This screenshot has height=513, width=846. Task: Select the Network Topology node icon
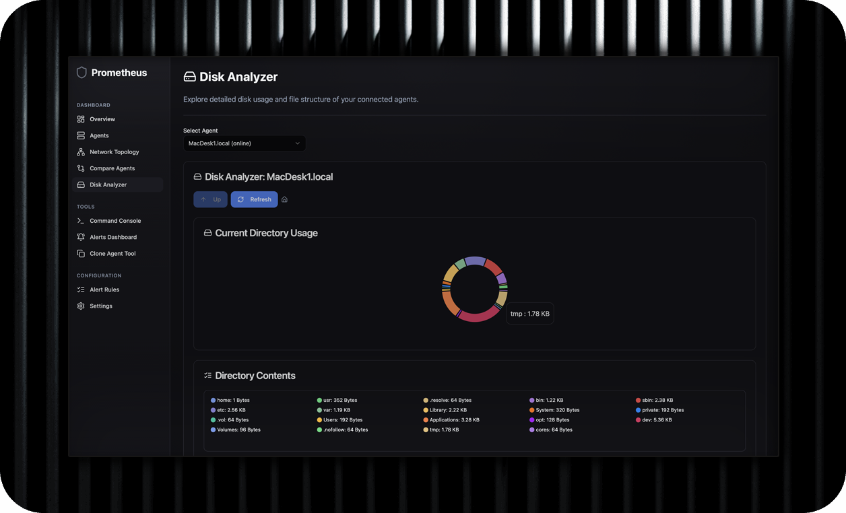click(x=81, y=151)
